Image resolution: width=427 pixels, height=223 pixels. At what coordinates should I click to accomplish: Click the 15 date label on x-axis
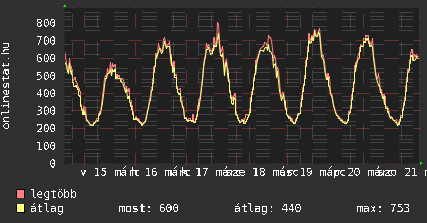click(100, 172)
